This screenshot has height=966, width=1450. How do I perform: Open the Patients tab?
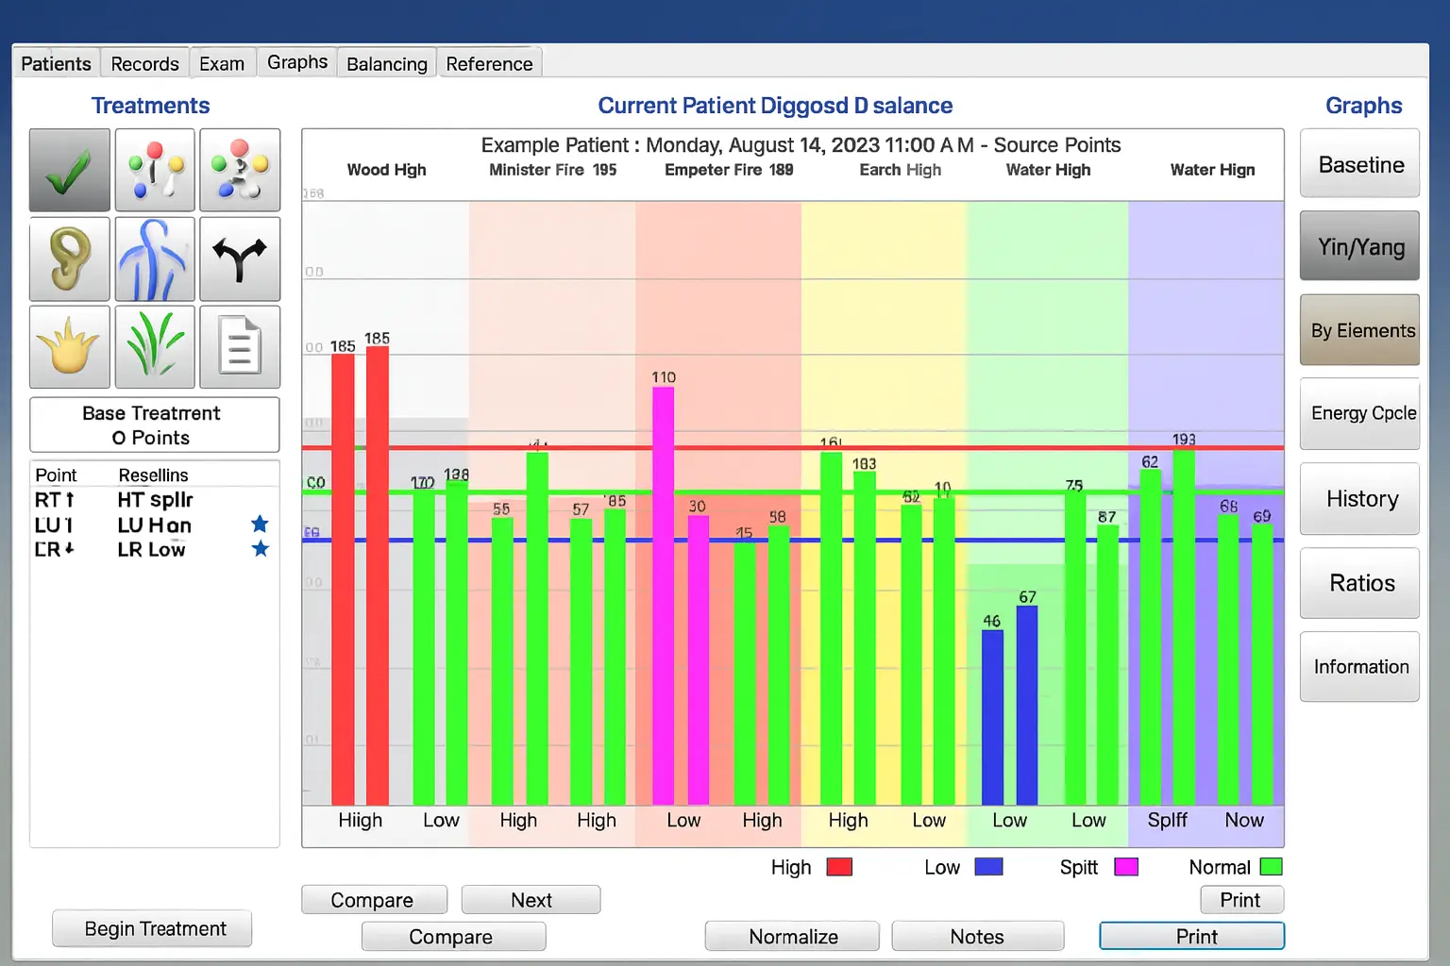tap(56, 63)
